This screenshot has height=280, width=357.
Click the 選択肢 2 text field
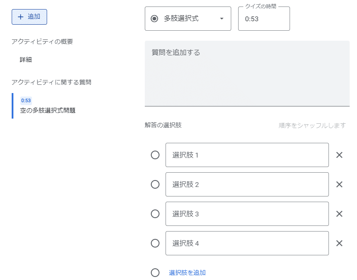(x=247, y=184)
